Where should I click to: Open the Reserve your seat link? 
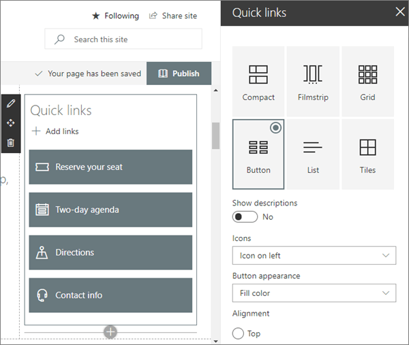pyautogui.click(x=110, y=167)
